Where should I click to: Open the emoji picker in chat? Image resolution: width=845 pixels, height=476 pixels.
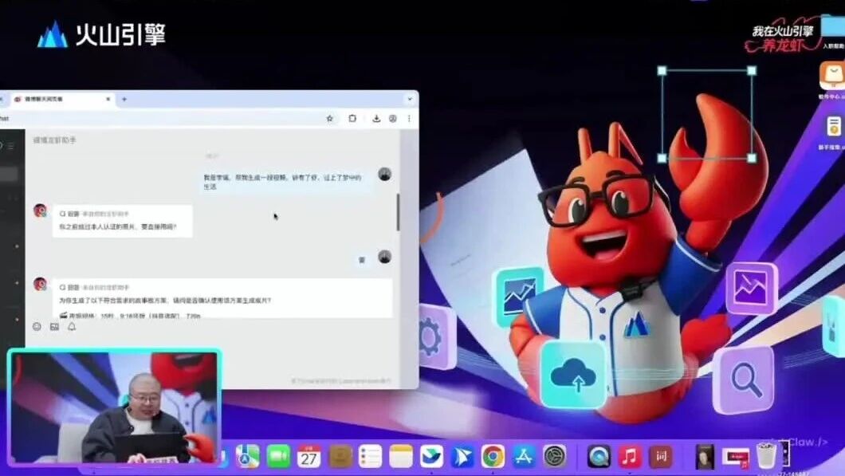(x=37, y=327)
